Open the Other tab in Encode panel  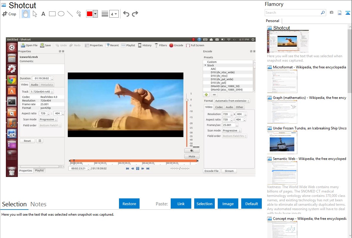239,107
